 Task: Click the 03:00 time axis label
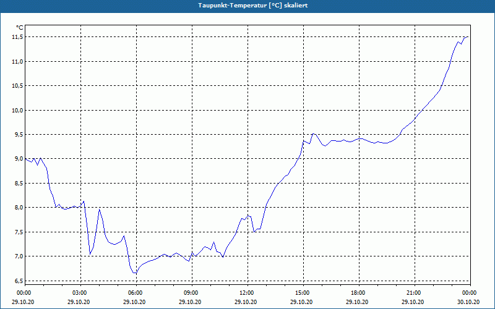point(80,293)
